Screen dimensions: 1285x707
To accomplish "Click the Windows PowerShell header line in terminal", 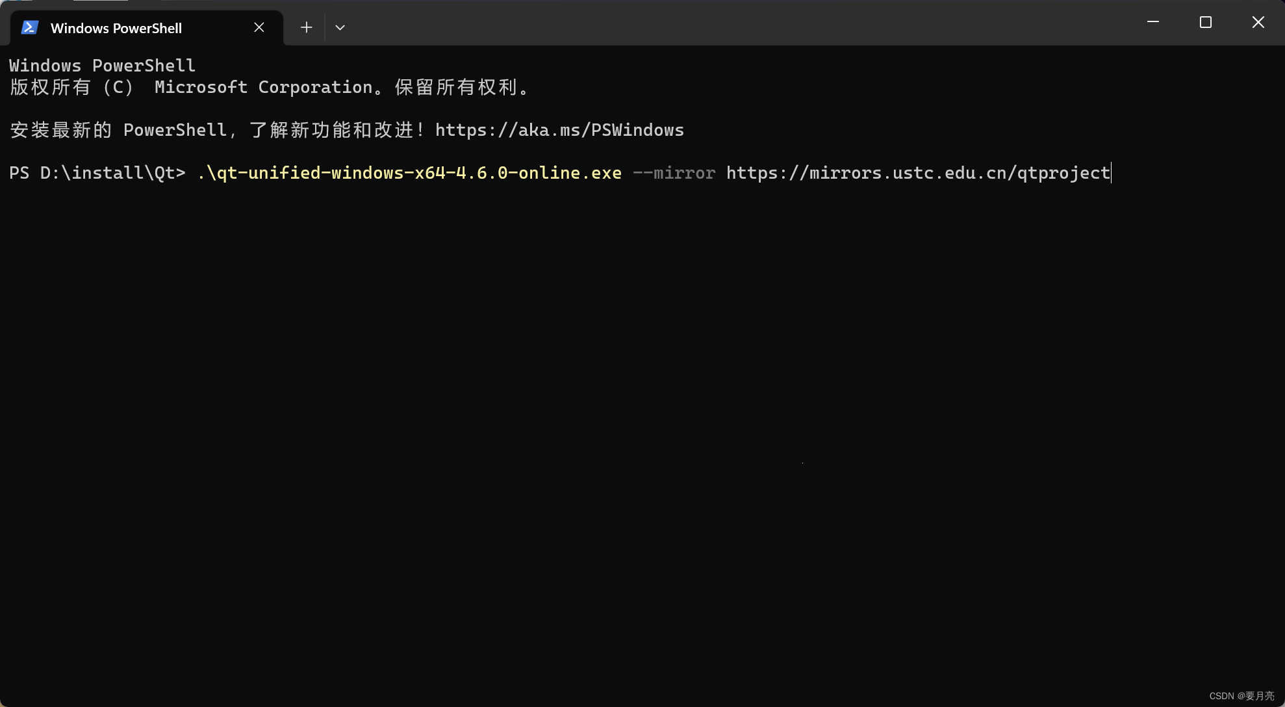I will (102, 66).
